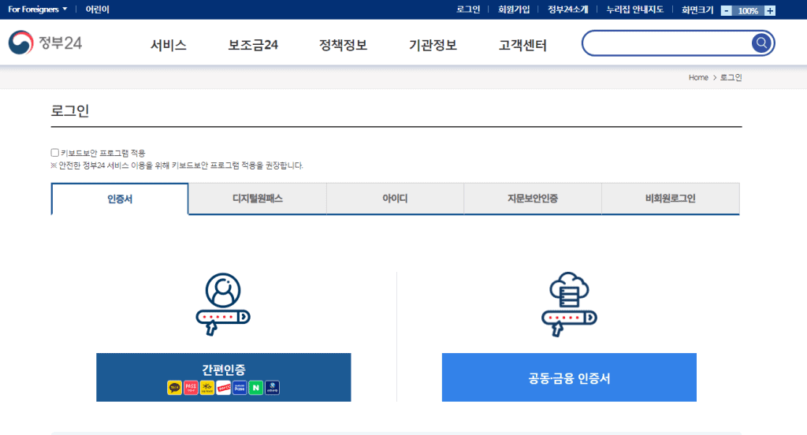
Task: Open the 고객센터 menu
Action: [523, 45]
